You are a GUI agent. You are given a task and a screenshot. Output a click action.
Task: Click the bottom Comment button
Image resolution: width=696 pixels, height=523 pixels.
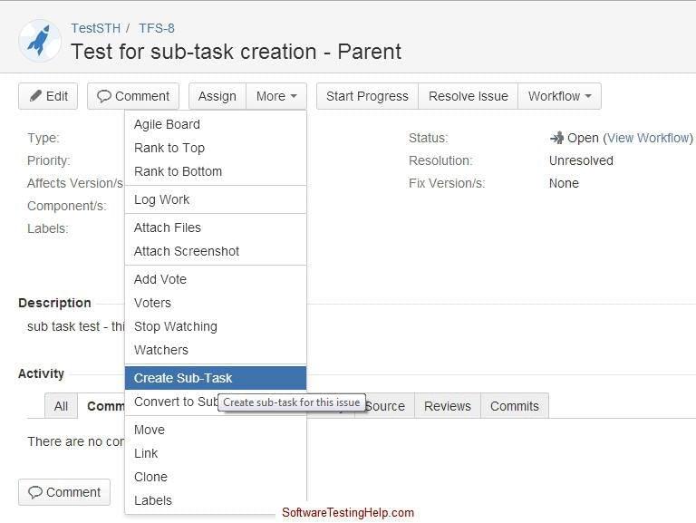64,492
